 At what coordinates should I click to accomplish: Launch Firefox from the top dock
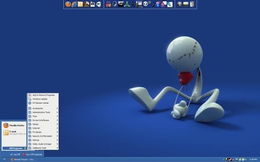pyautogui.click(x=68, y=4)
